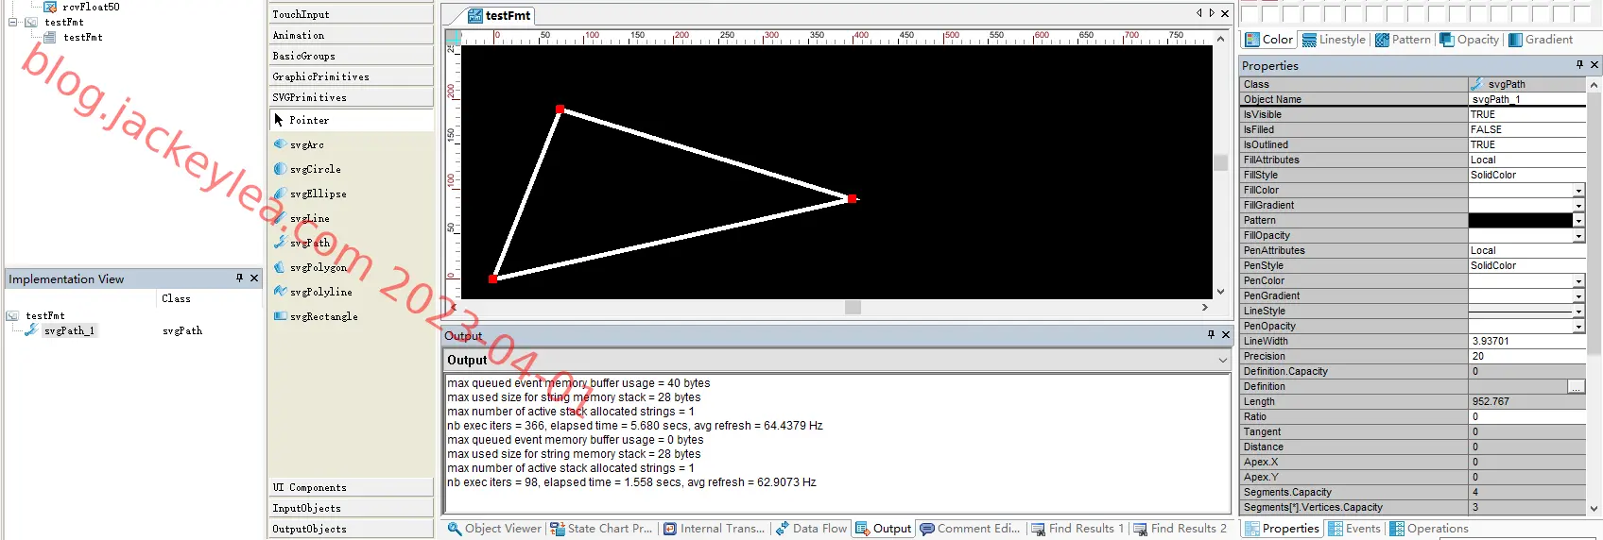Expand the GraphicPrimitives toolbox group
1603x540 pixels.
(351, 76)
